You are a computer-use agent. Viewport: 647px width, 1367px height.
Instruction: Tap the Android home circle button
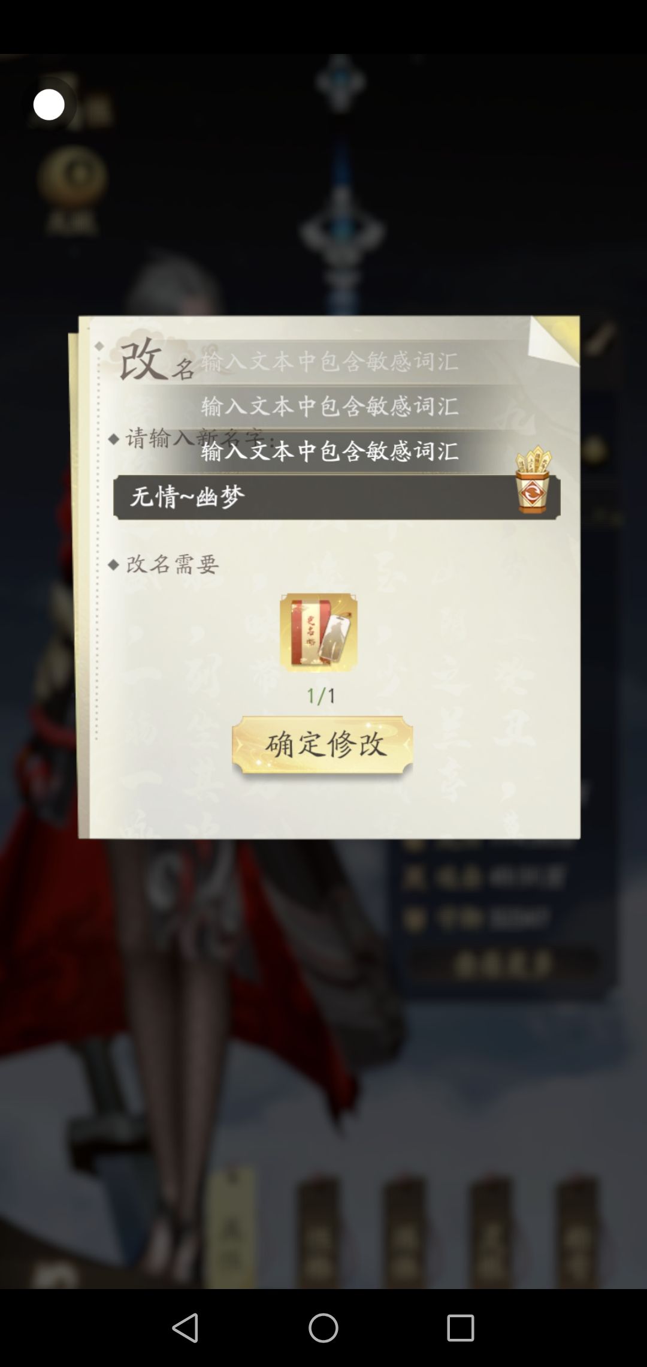(323, 1327)
